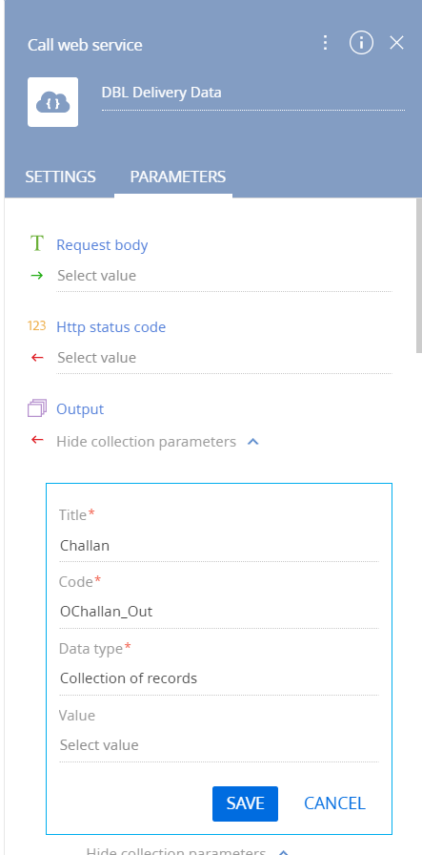The height and width of the screenshot is (855, 422).
Task: Click the purple Output collection icon
Action: pyautogui.click(x=37, y=407)
